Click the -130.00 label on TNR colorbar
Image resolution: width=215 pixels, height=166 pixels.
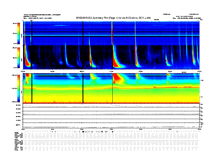click(x=14, y=75)
